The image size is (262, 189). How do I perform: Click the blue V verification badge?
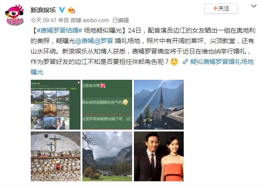(62, 10)
